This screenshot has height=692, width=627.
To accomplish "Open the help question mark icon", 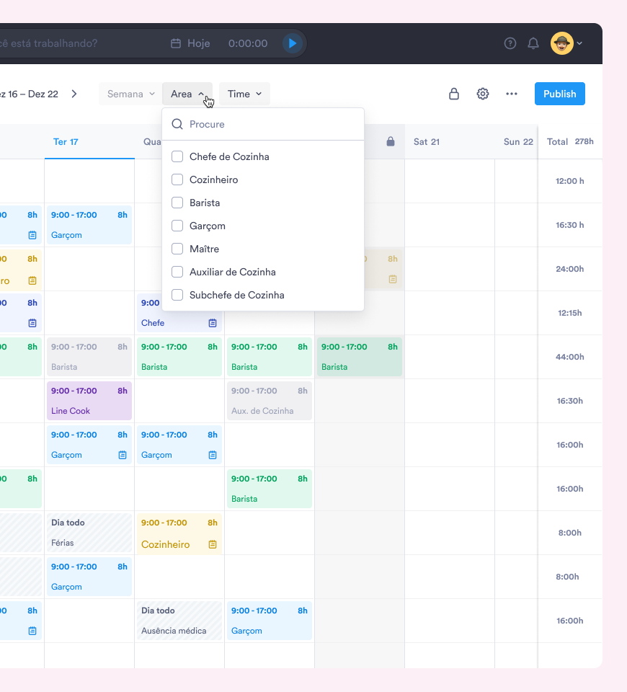I will tap(510, 43).
